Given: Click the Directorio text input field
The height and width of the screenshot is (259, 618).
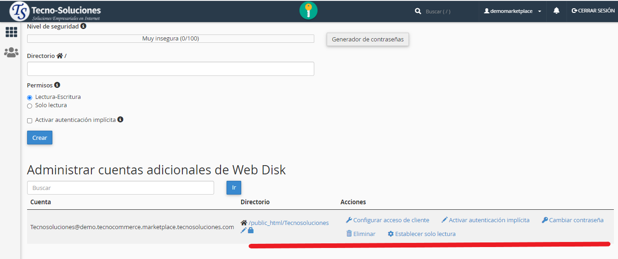Looking at the screenshot, I should point(170,69).
